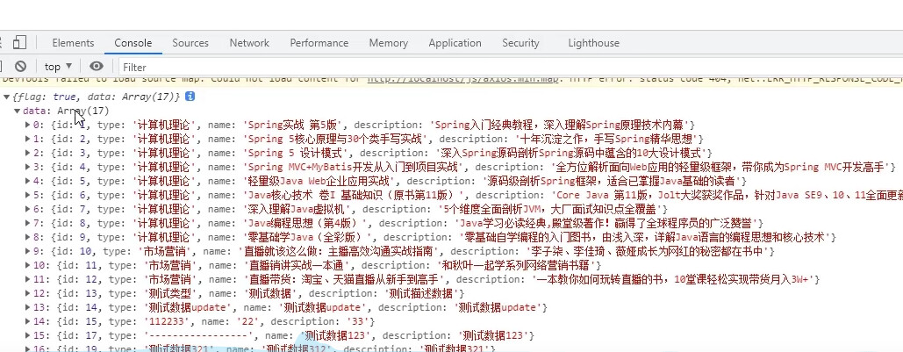Click type '市场营销' in item 9

(165, 251)
